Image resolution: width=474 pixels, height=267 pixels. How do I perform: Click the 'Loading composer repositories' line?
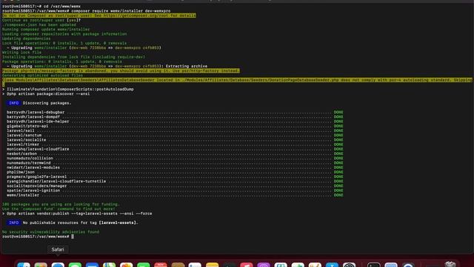click(x=64, y=34)
